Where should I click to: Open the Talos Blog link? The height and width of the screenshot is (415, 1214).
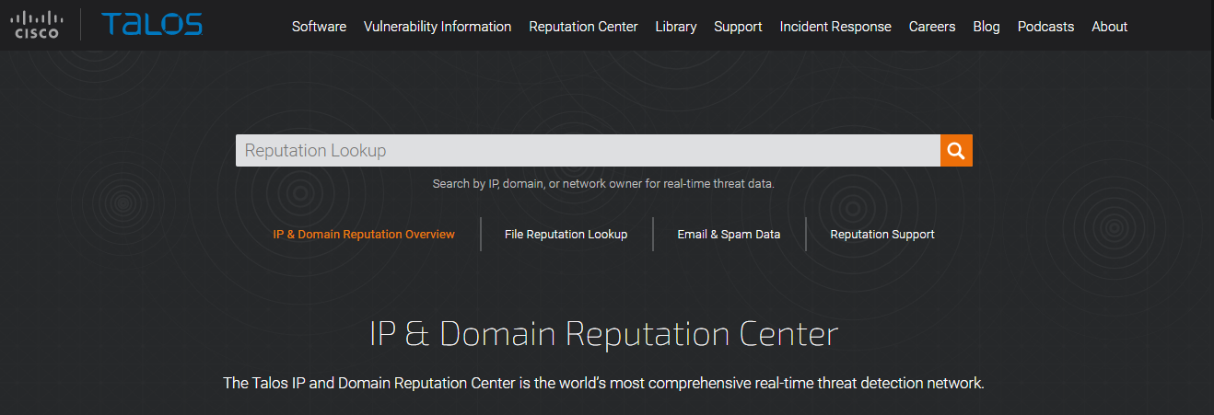coord(986,27)
